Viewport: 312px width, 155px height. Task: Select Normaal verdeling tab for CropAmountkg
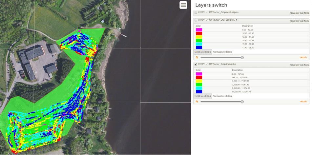pyautogui.click(x=222, y=96)
